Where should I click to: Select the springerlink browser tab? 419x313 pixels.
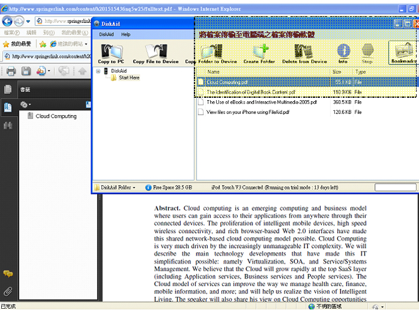pos(48,56)
